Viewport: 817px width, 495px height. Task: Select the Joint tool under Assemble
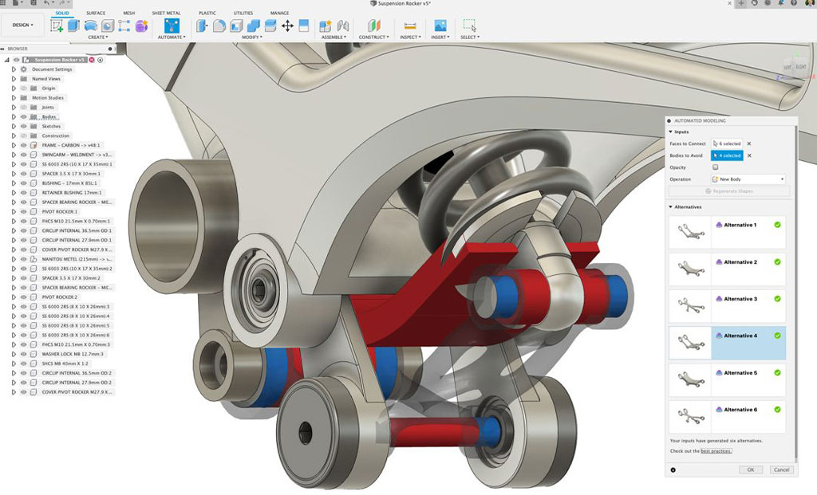(x=341, y=24)
